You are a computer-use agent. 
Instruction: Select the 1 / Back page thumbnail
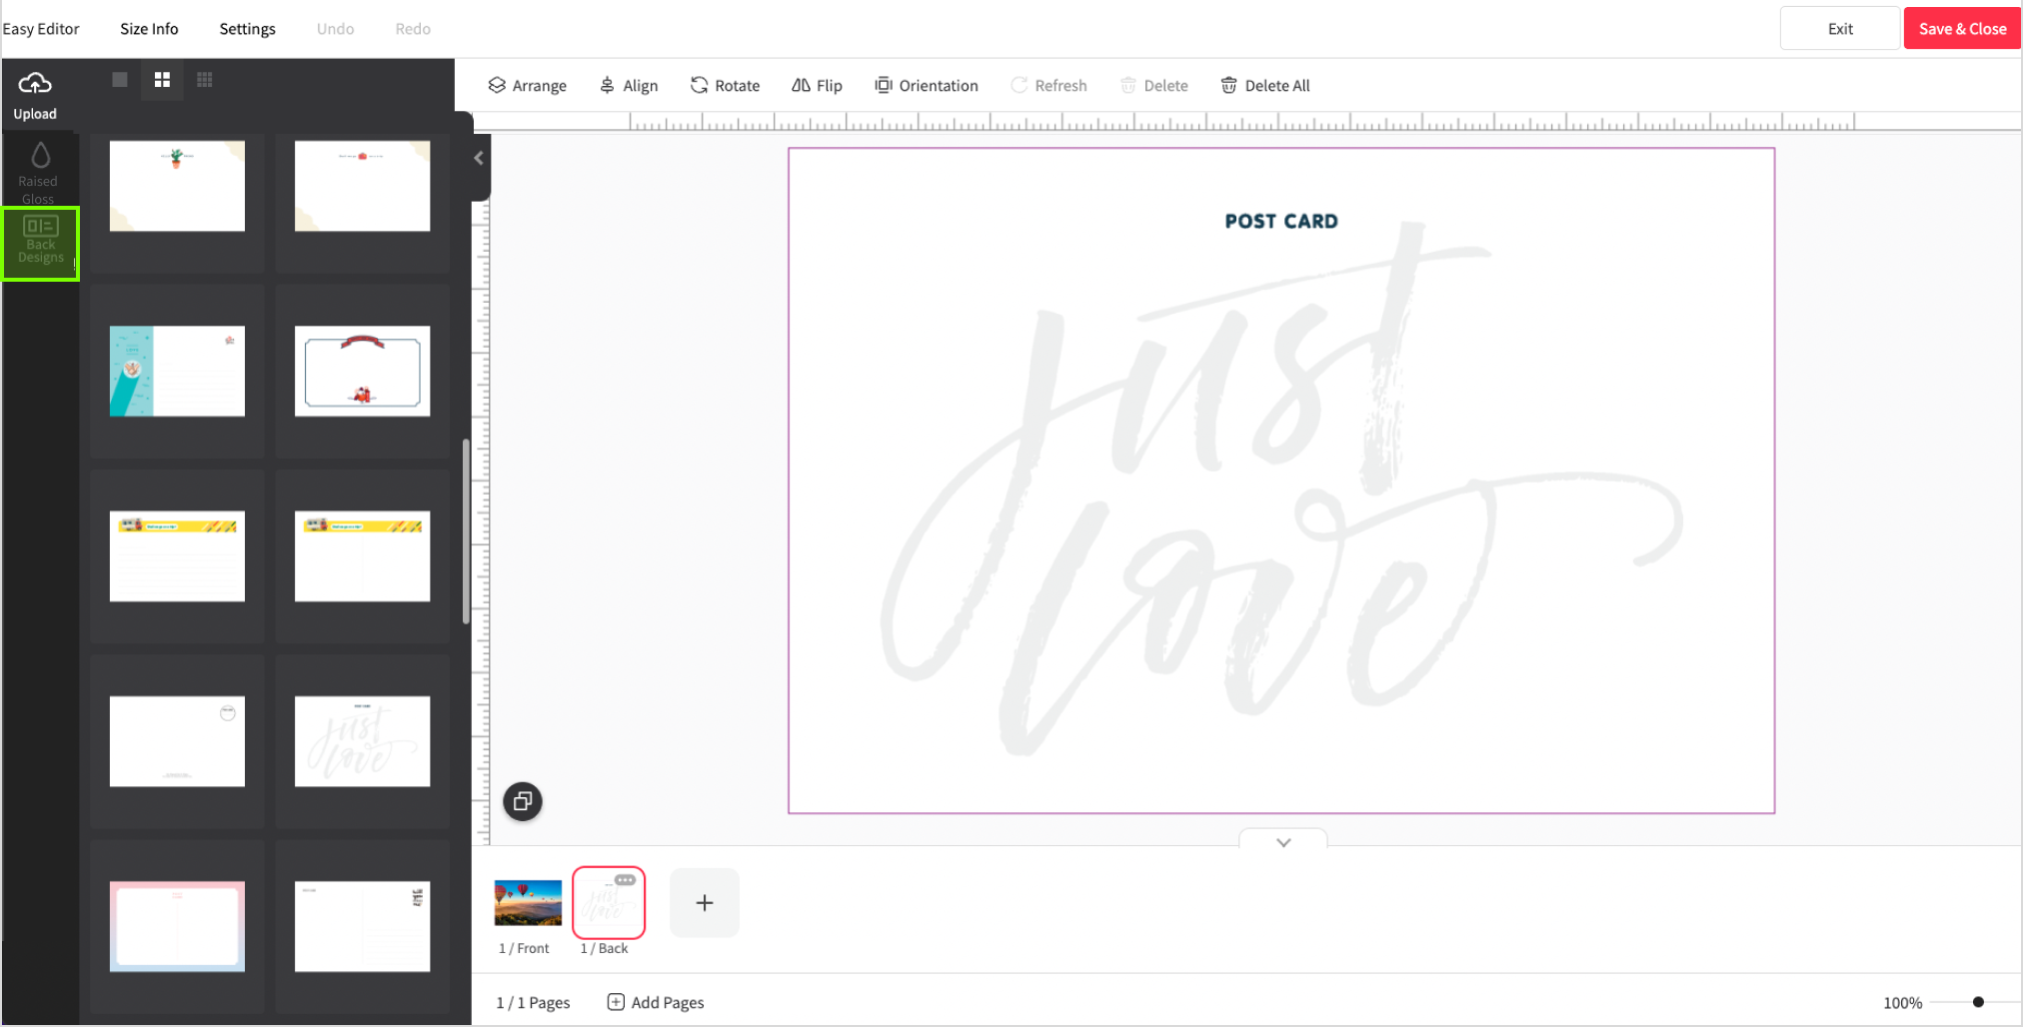[609, 903]
